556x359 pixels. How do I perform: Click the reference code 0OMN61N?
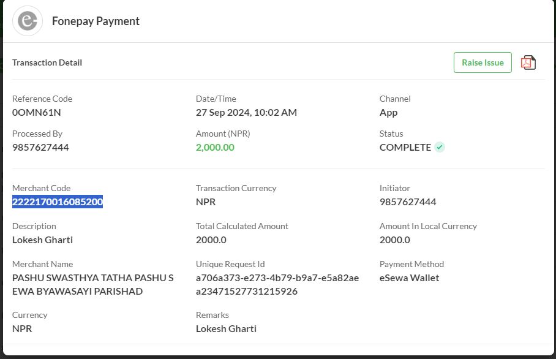pos(37,113)
